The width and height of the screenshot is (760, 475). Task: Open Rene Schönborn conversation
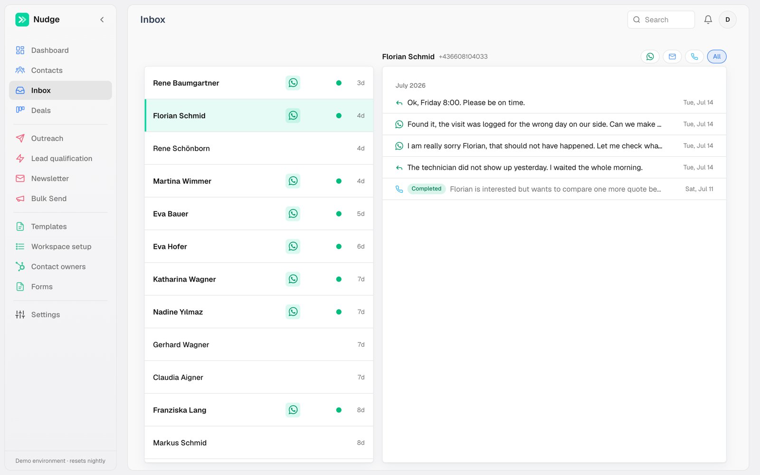click(x=259, y=148)
